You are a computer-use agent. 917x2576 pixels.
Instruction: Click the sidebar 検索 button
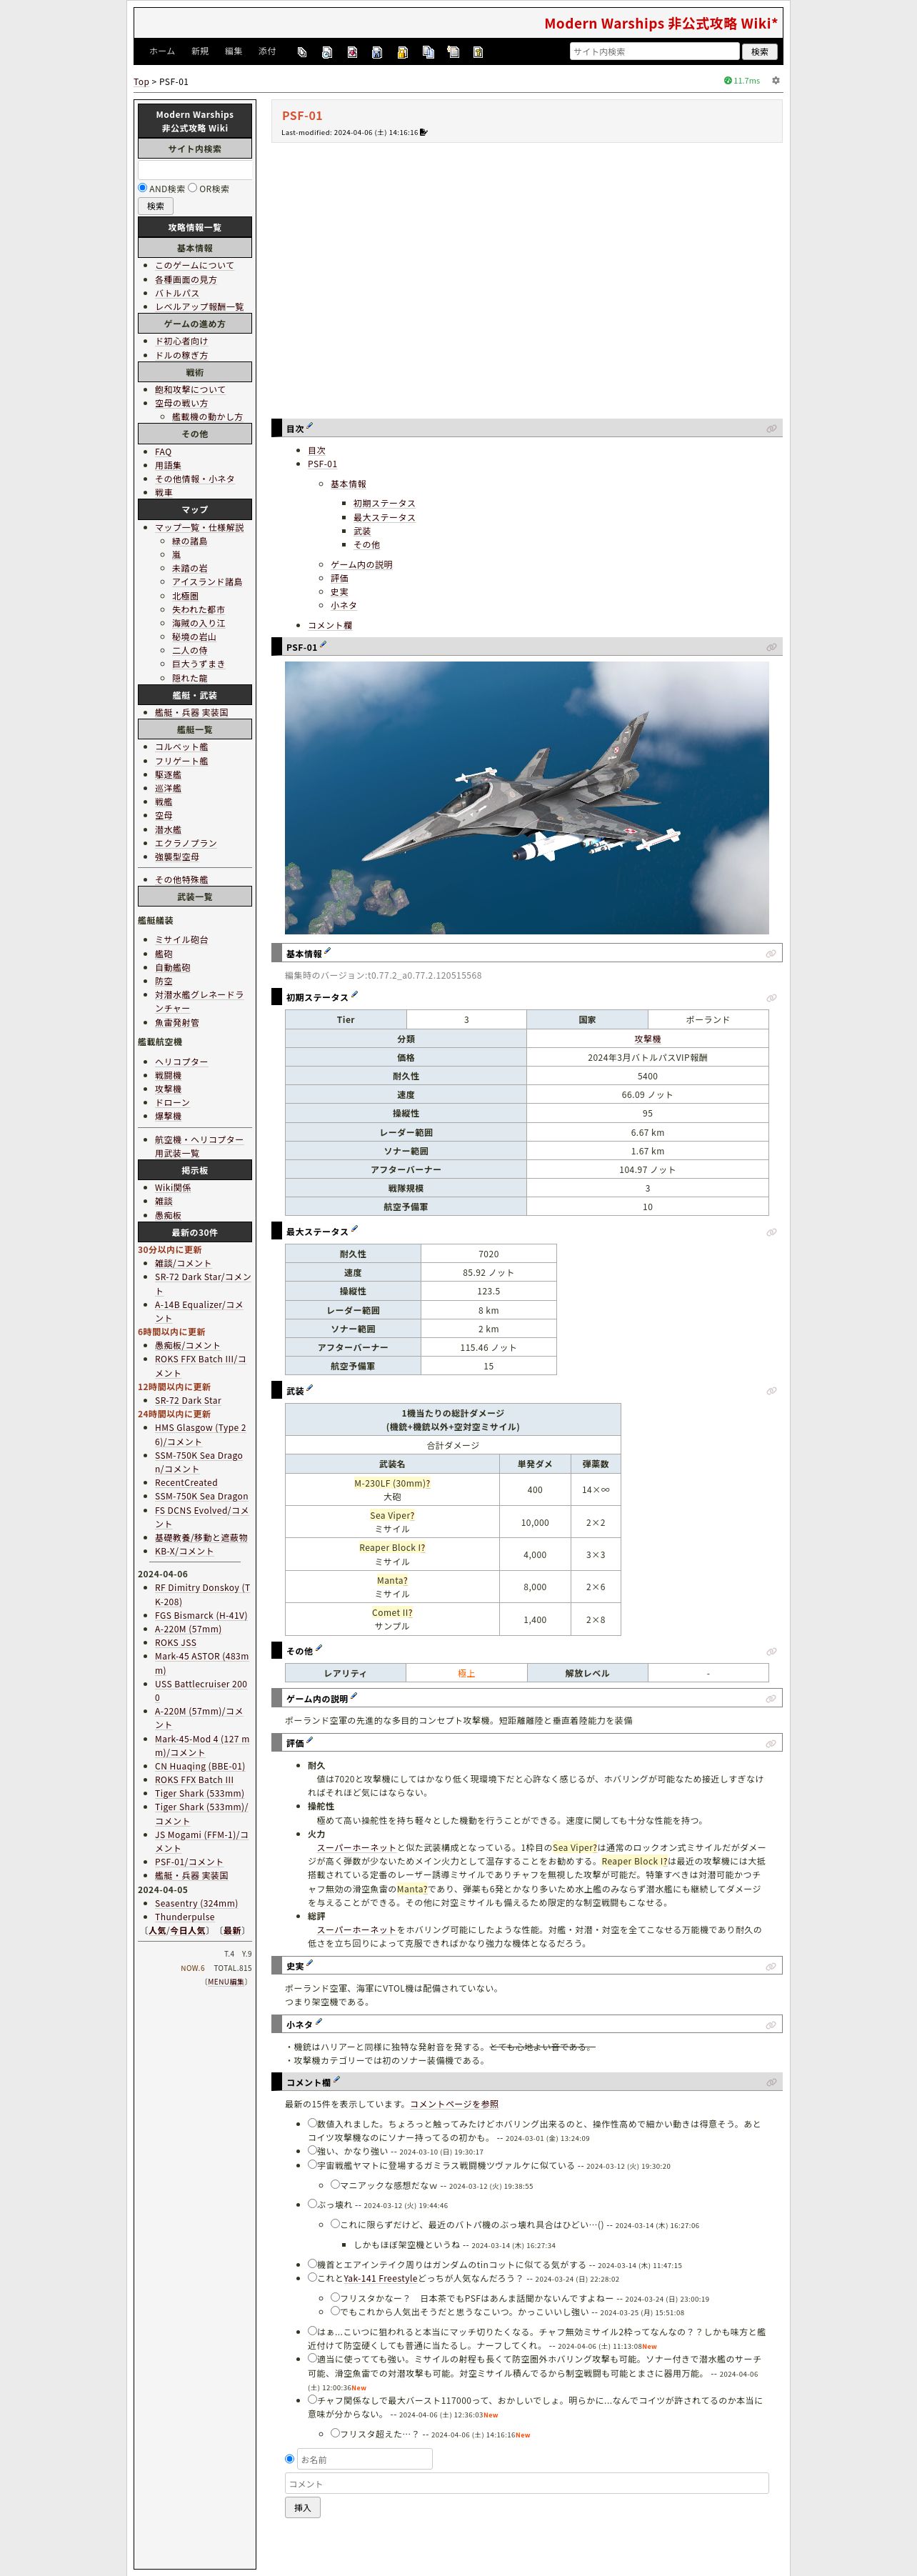155,206
